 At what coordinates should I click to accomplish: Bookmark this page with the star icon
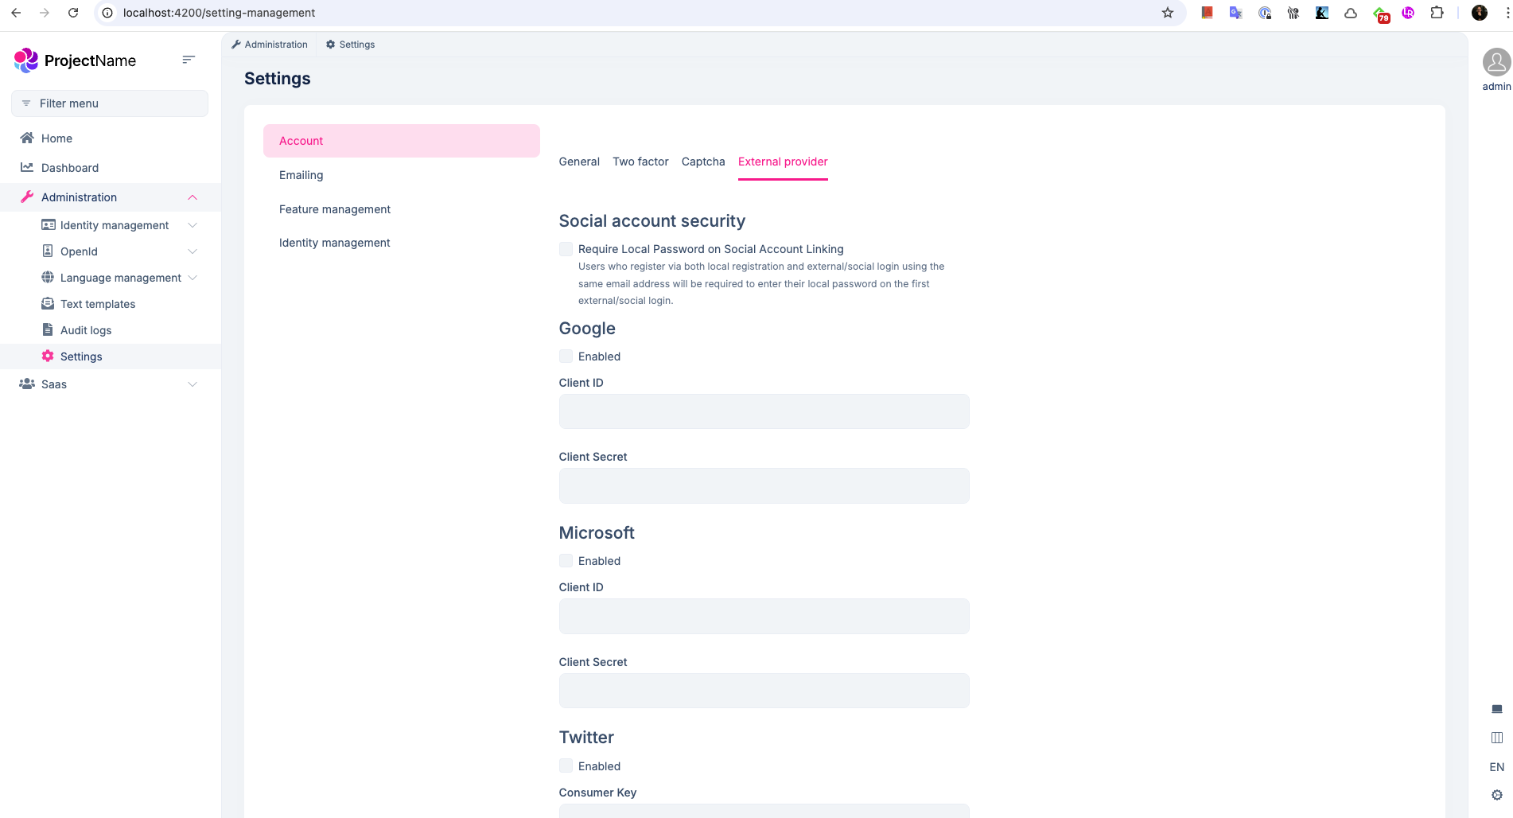coord(1168,13)
